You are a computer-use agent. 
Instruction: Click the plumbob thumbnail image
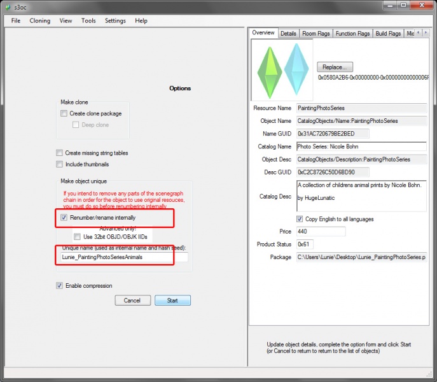[x=282, y=69]
